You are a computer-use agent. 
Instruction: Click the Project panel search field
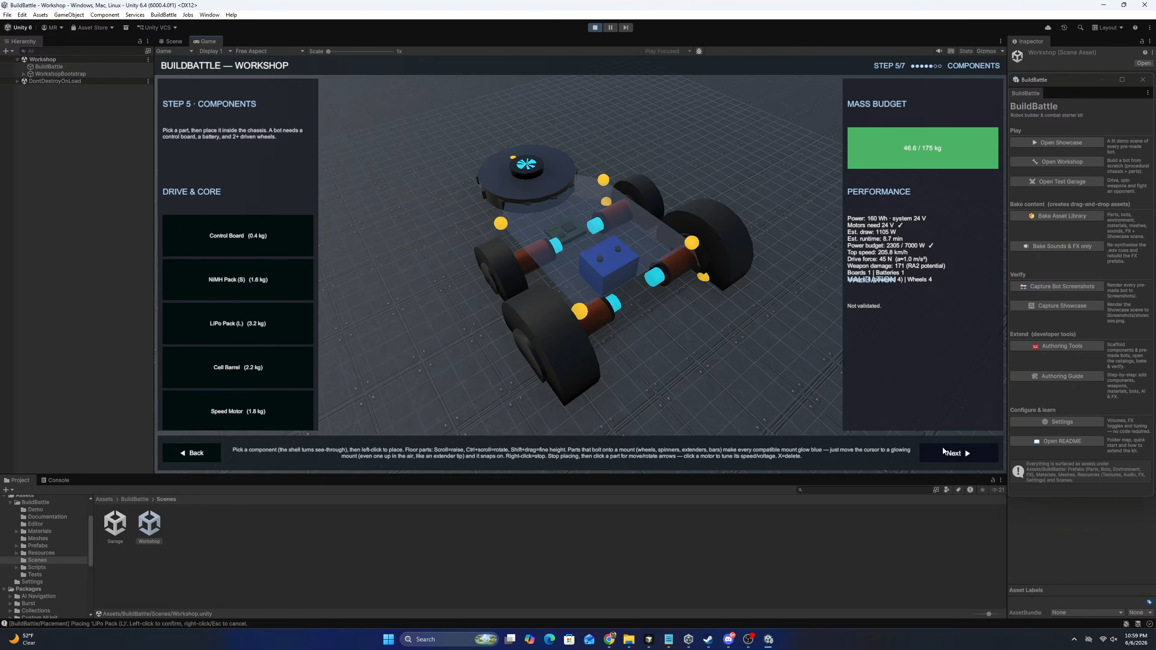[865, 490]
